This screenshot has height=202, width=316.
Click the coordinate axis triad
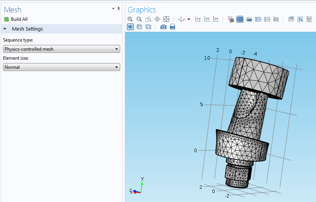coord(136,186)
